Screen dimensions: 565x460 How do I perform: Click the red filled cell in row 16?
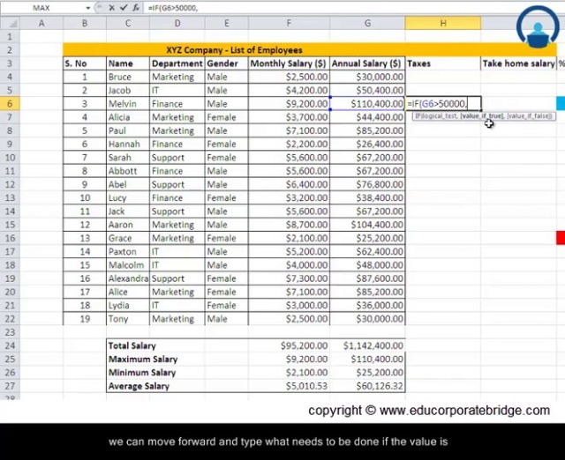click(x=561, y=238)
